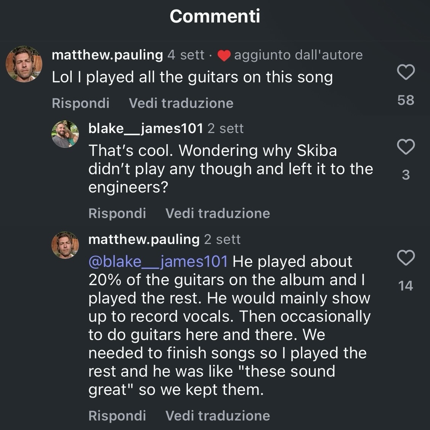Like matthew.pauling's reply about album guitars
The height and width of the screenshot is (430, 430).
tap(406, 258)
